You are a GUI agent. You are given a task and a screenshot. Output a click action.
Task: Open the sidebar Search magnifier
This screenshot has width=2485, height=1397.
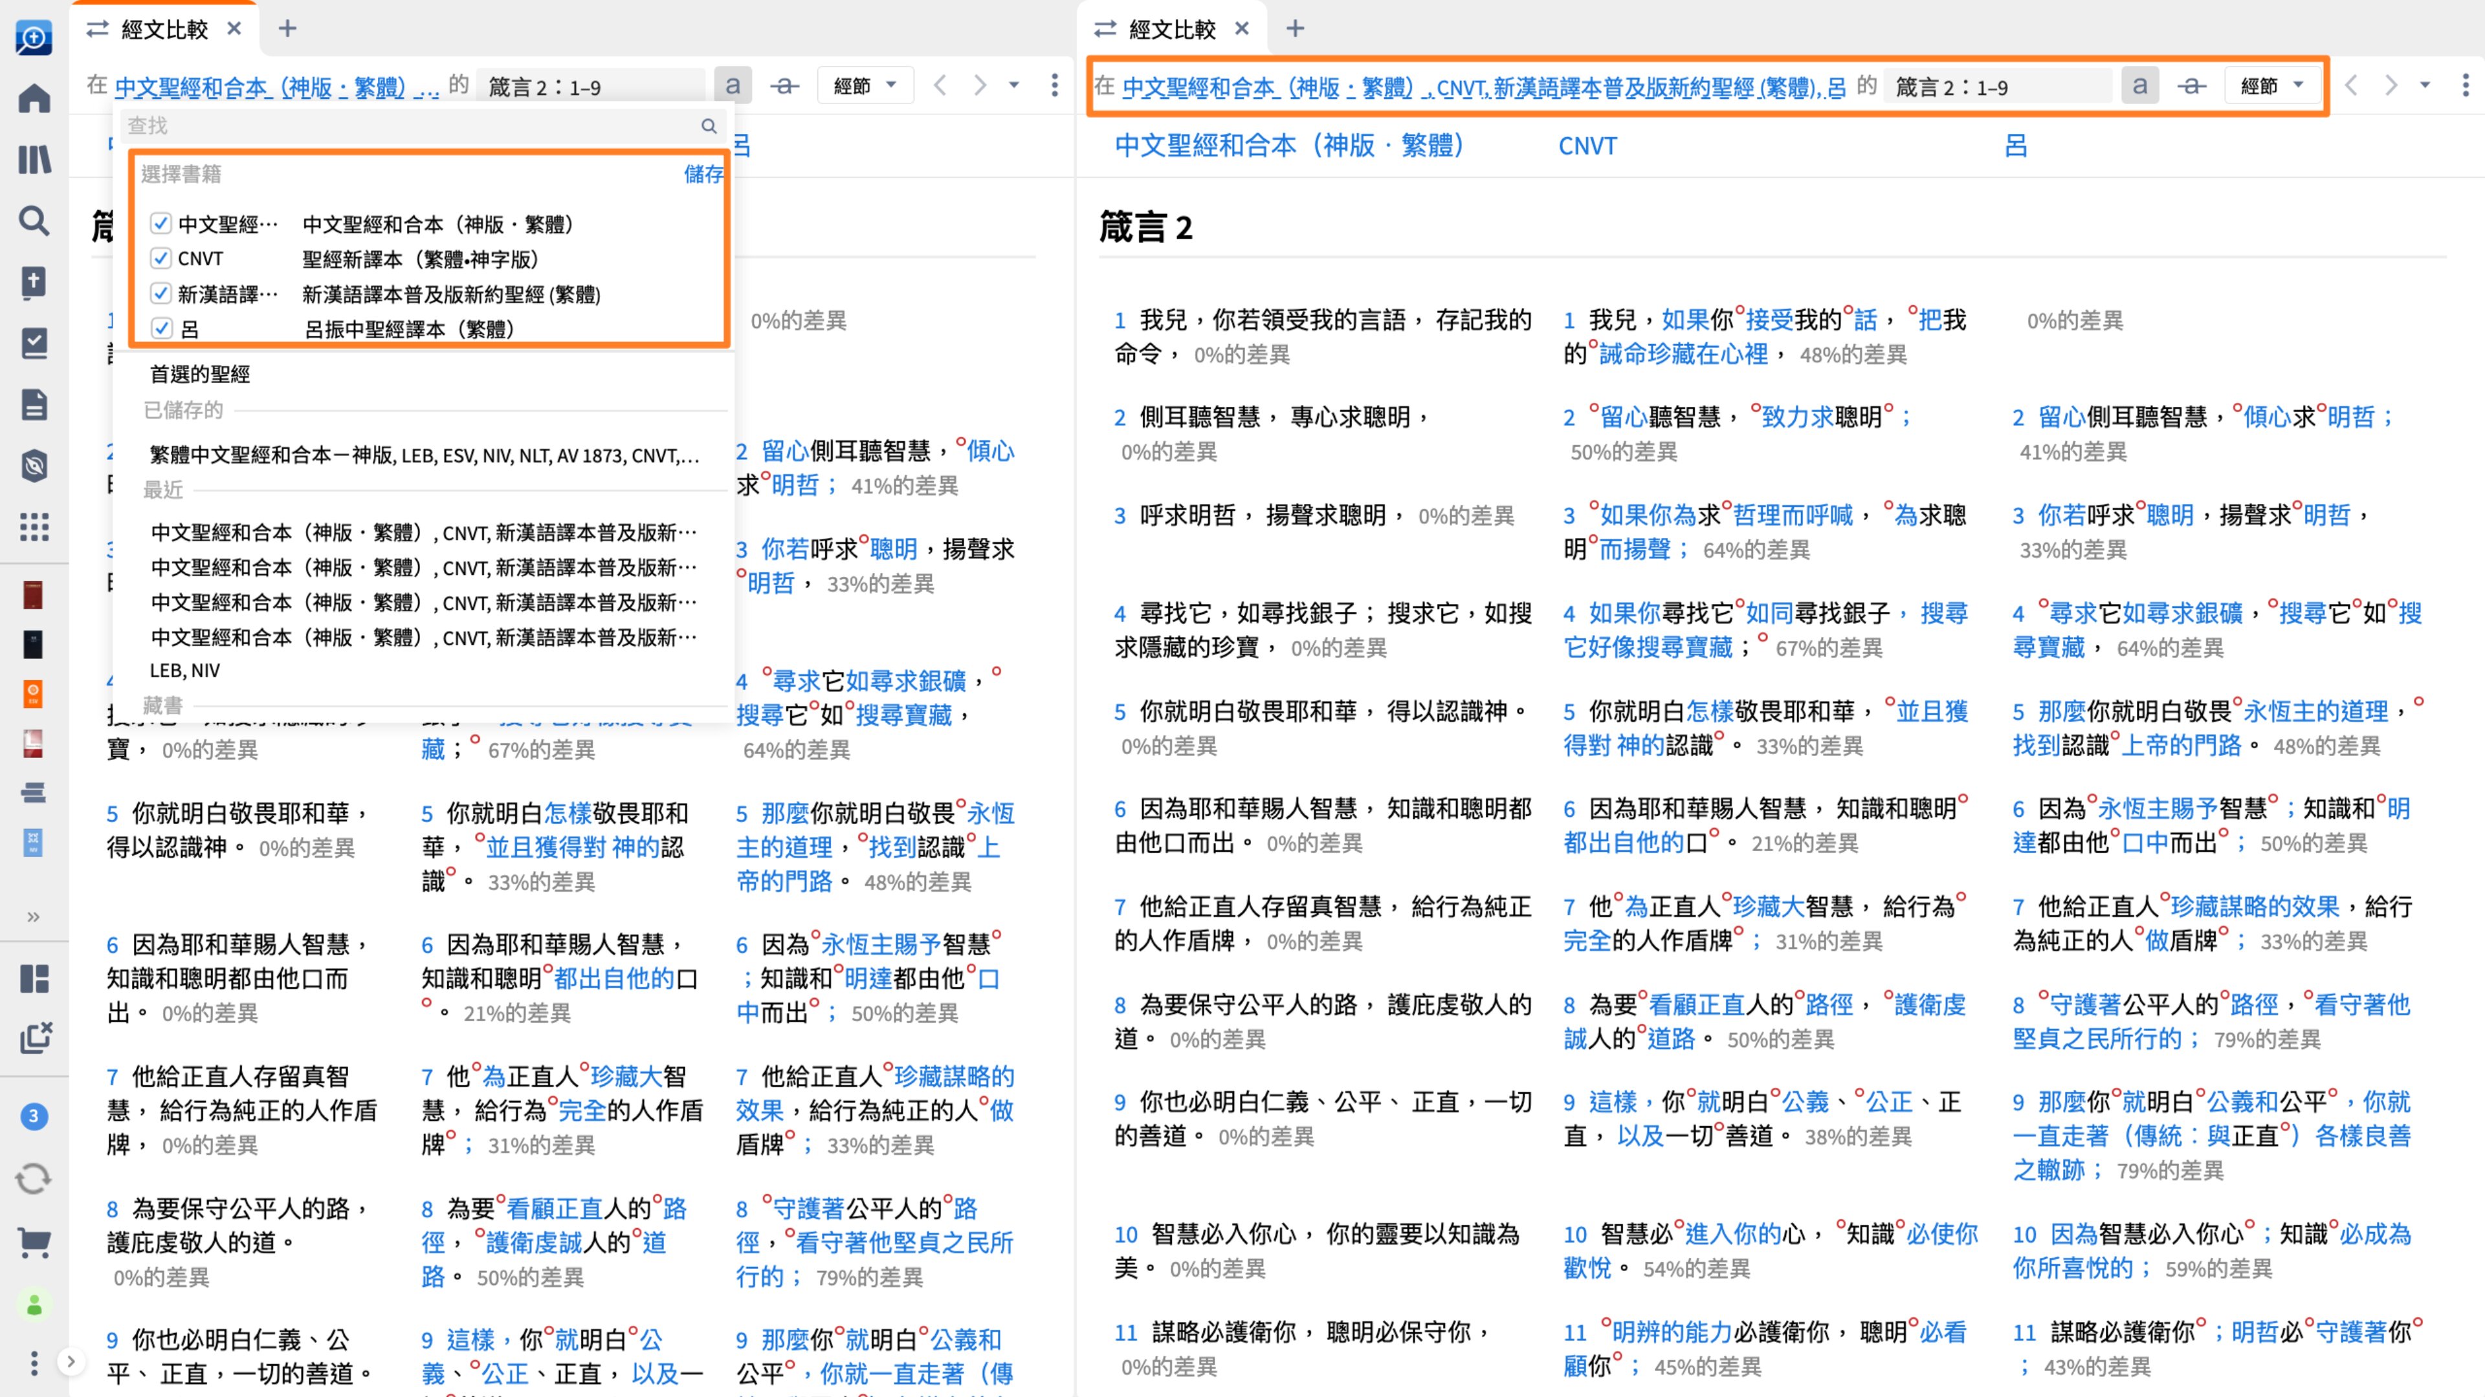point(35,221)
